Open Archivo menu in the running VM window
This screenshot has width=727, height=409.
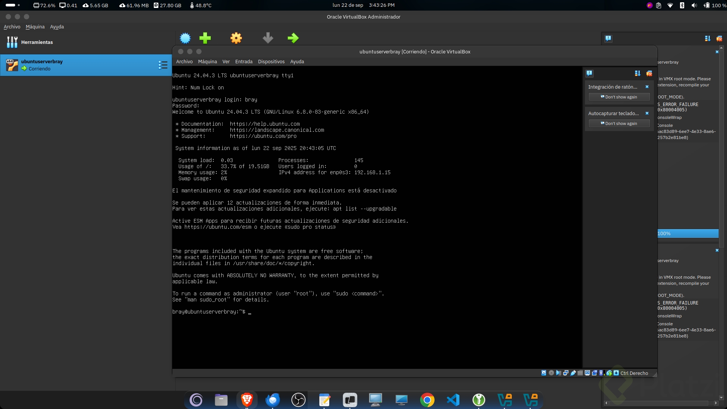click(x=184, y=62)
